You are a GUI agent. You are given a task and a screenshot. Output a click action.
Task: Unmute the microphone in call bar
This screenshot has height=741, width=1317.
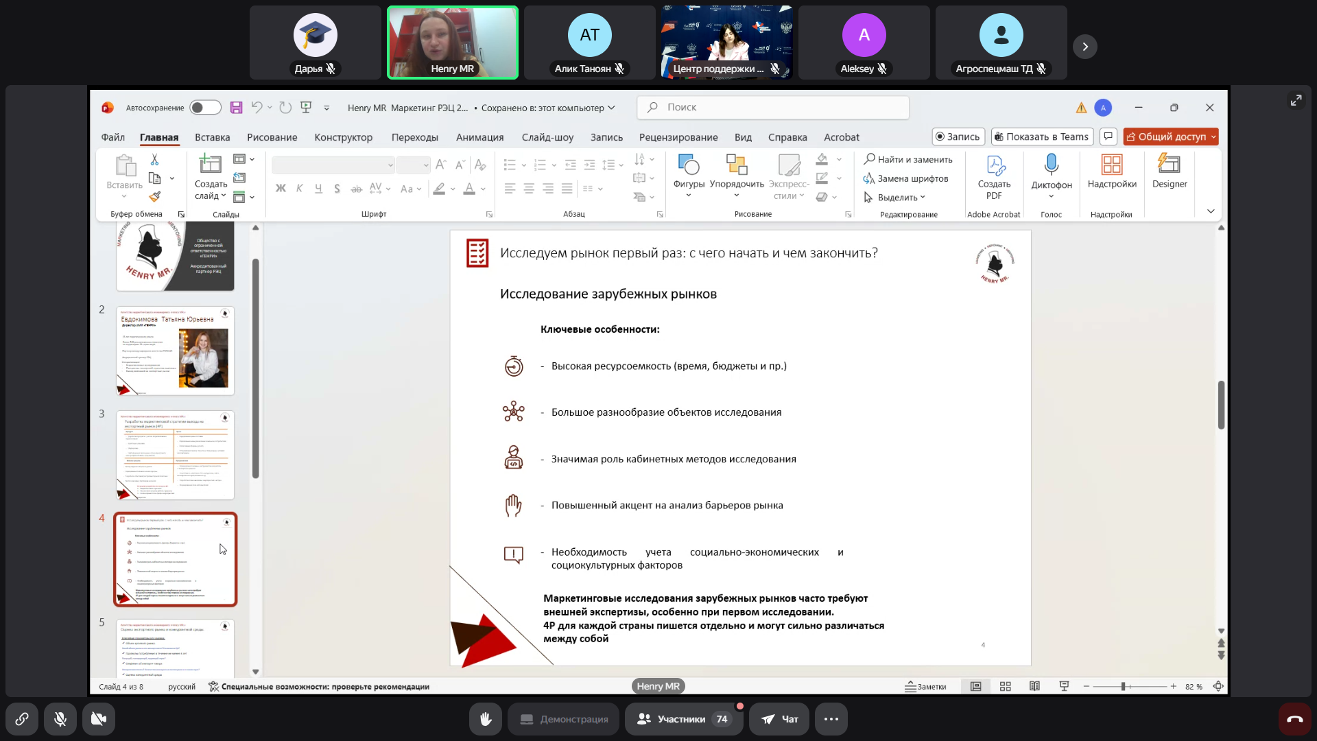60,719
